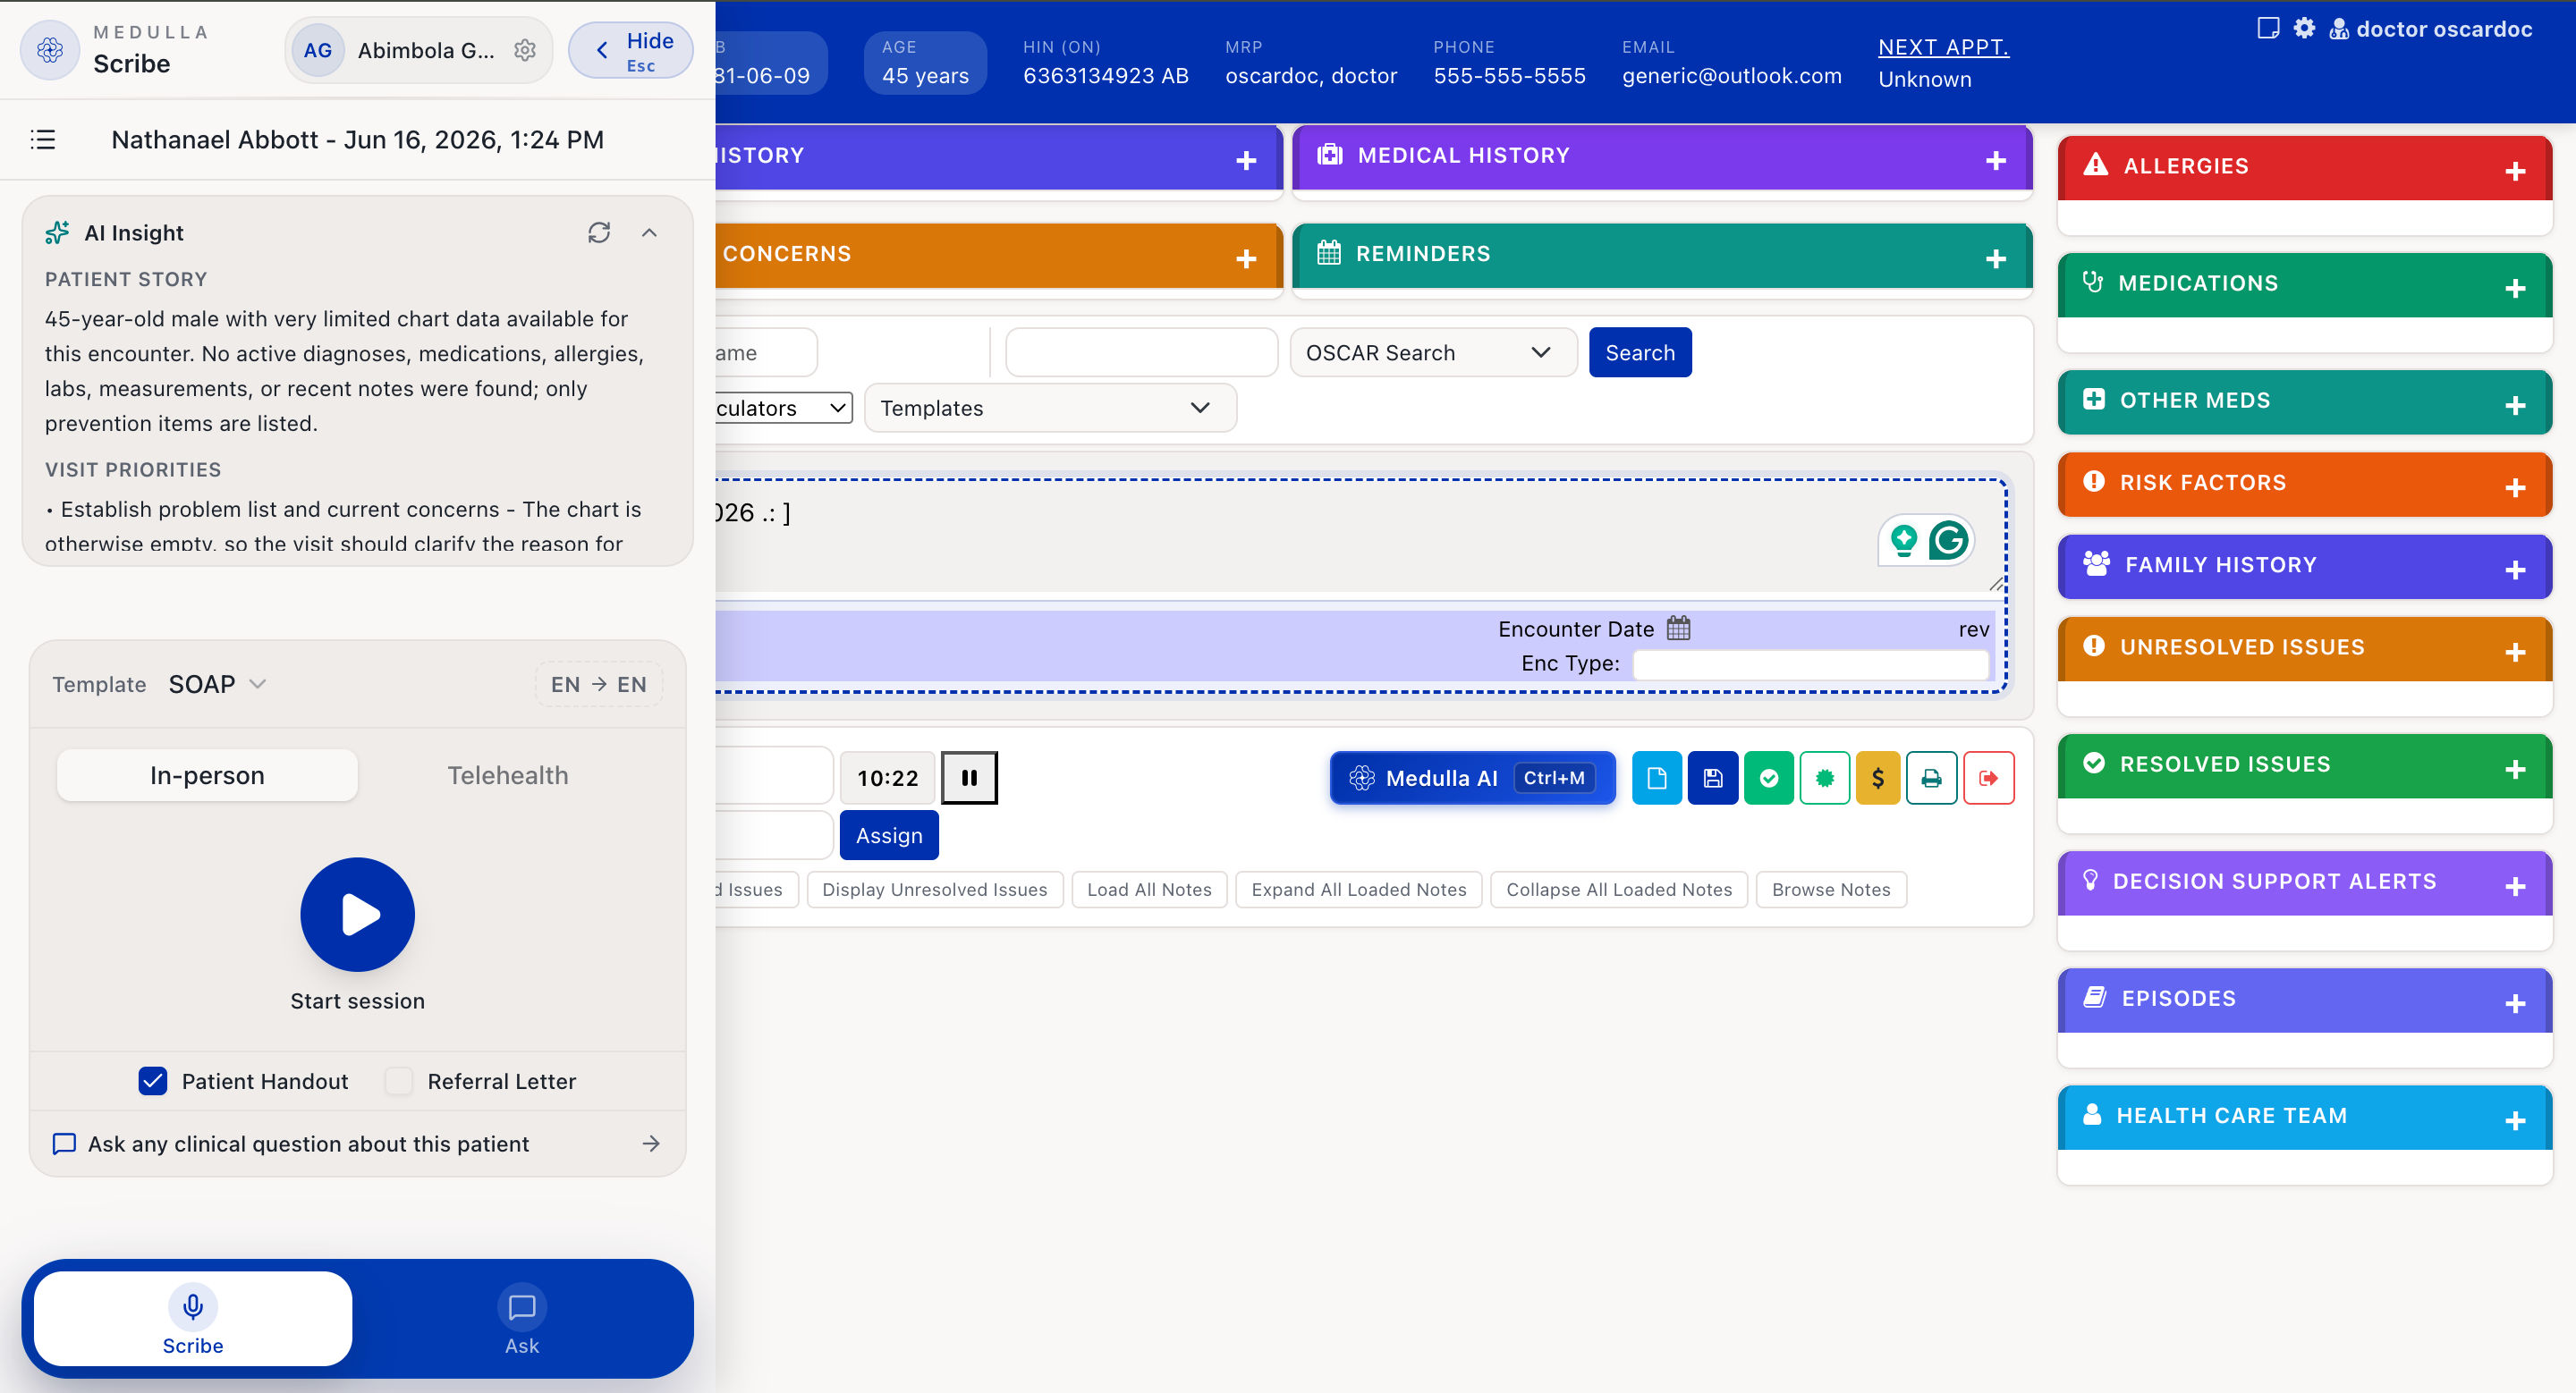Click the green lightbulb icon in note box
The width and height of the screenshot is (2576, 1393).
click(x=1904, y=541)
